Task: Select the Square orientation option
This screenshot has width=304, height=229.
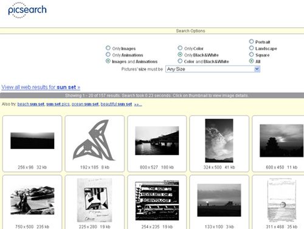Action: click(251, 55)
